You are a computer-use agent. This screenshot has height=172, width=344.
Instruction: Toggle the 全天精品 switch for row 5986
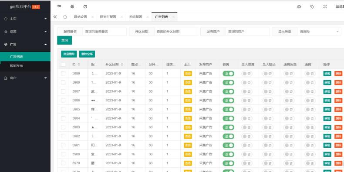click(268, 101)
